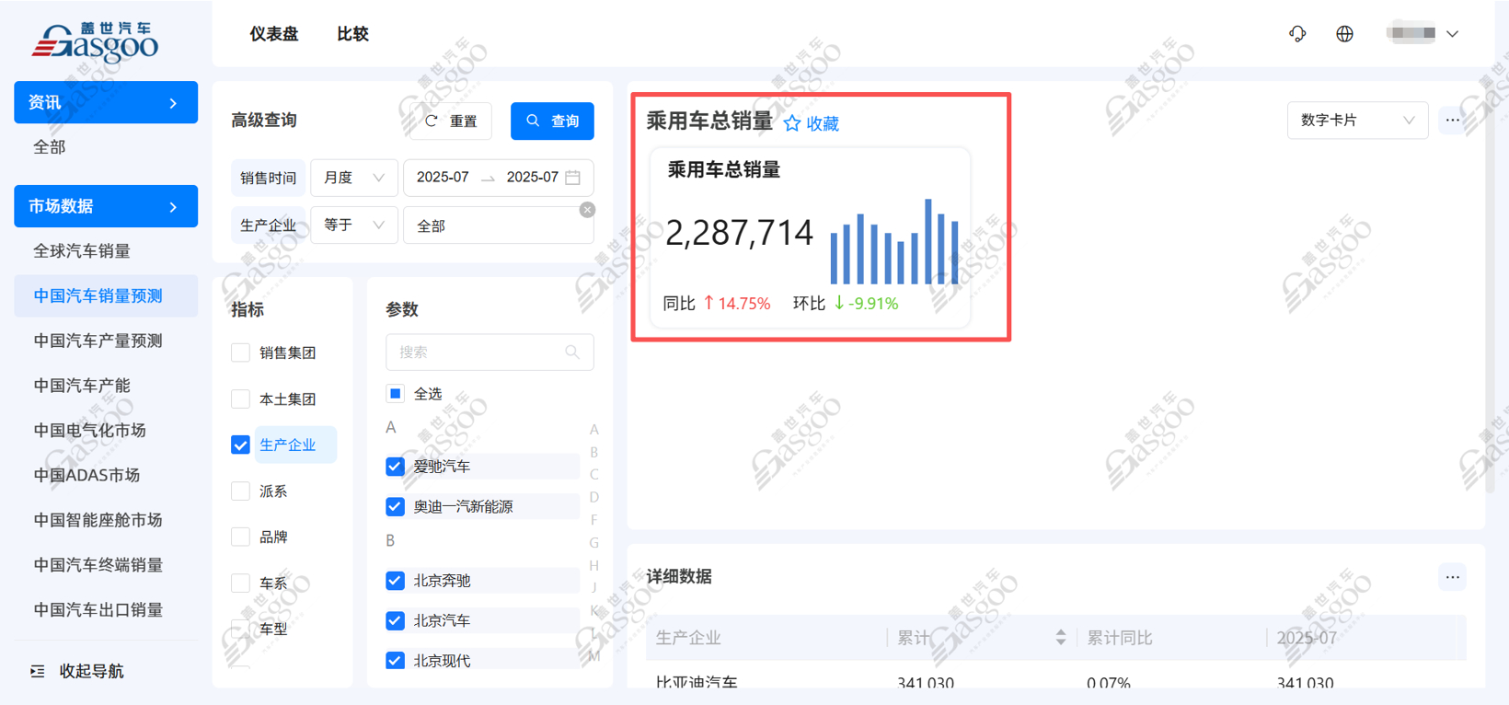
Task: Check the 车系 checkbox
Action: 241,583
